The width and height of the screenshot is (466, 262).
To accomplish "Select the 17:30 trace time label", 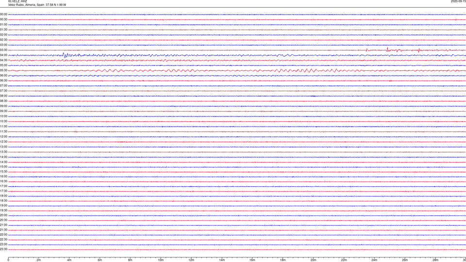I will 3,191.
